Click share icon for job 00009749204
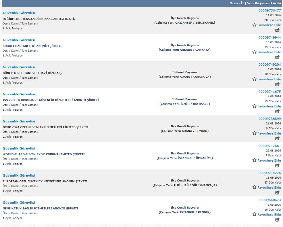 point(277,84)
